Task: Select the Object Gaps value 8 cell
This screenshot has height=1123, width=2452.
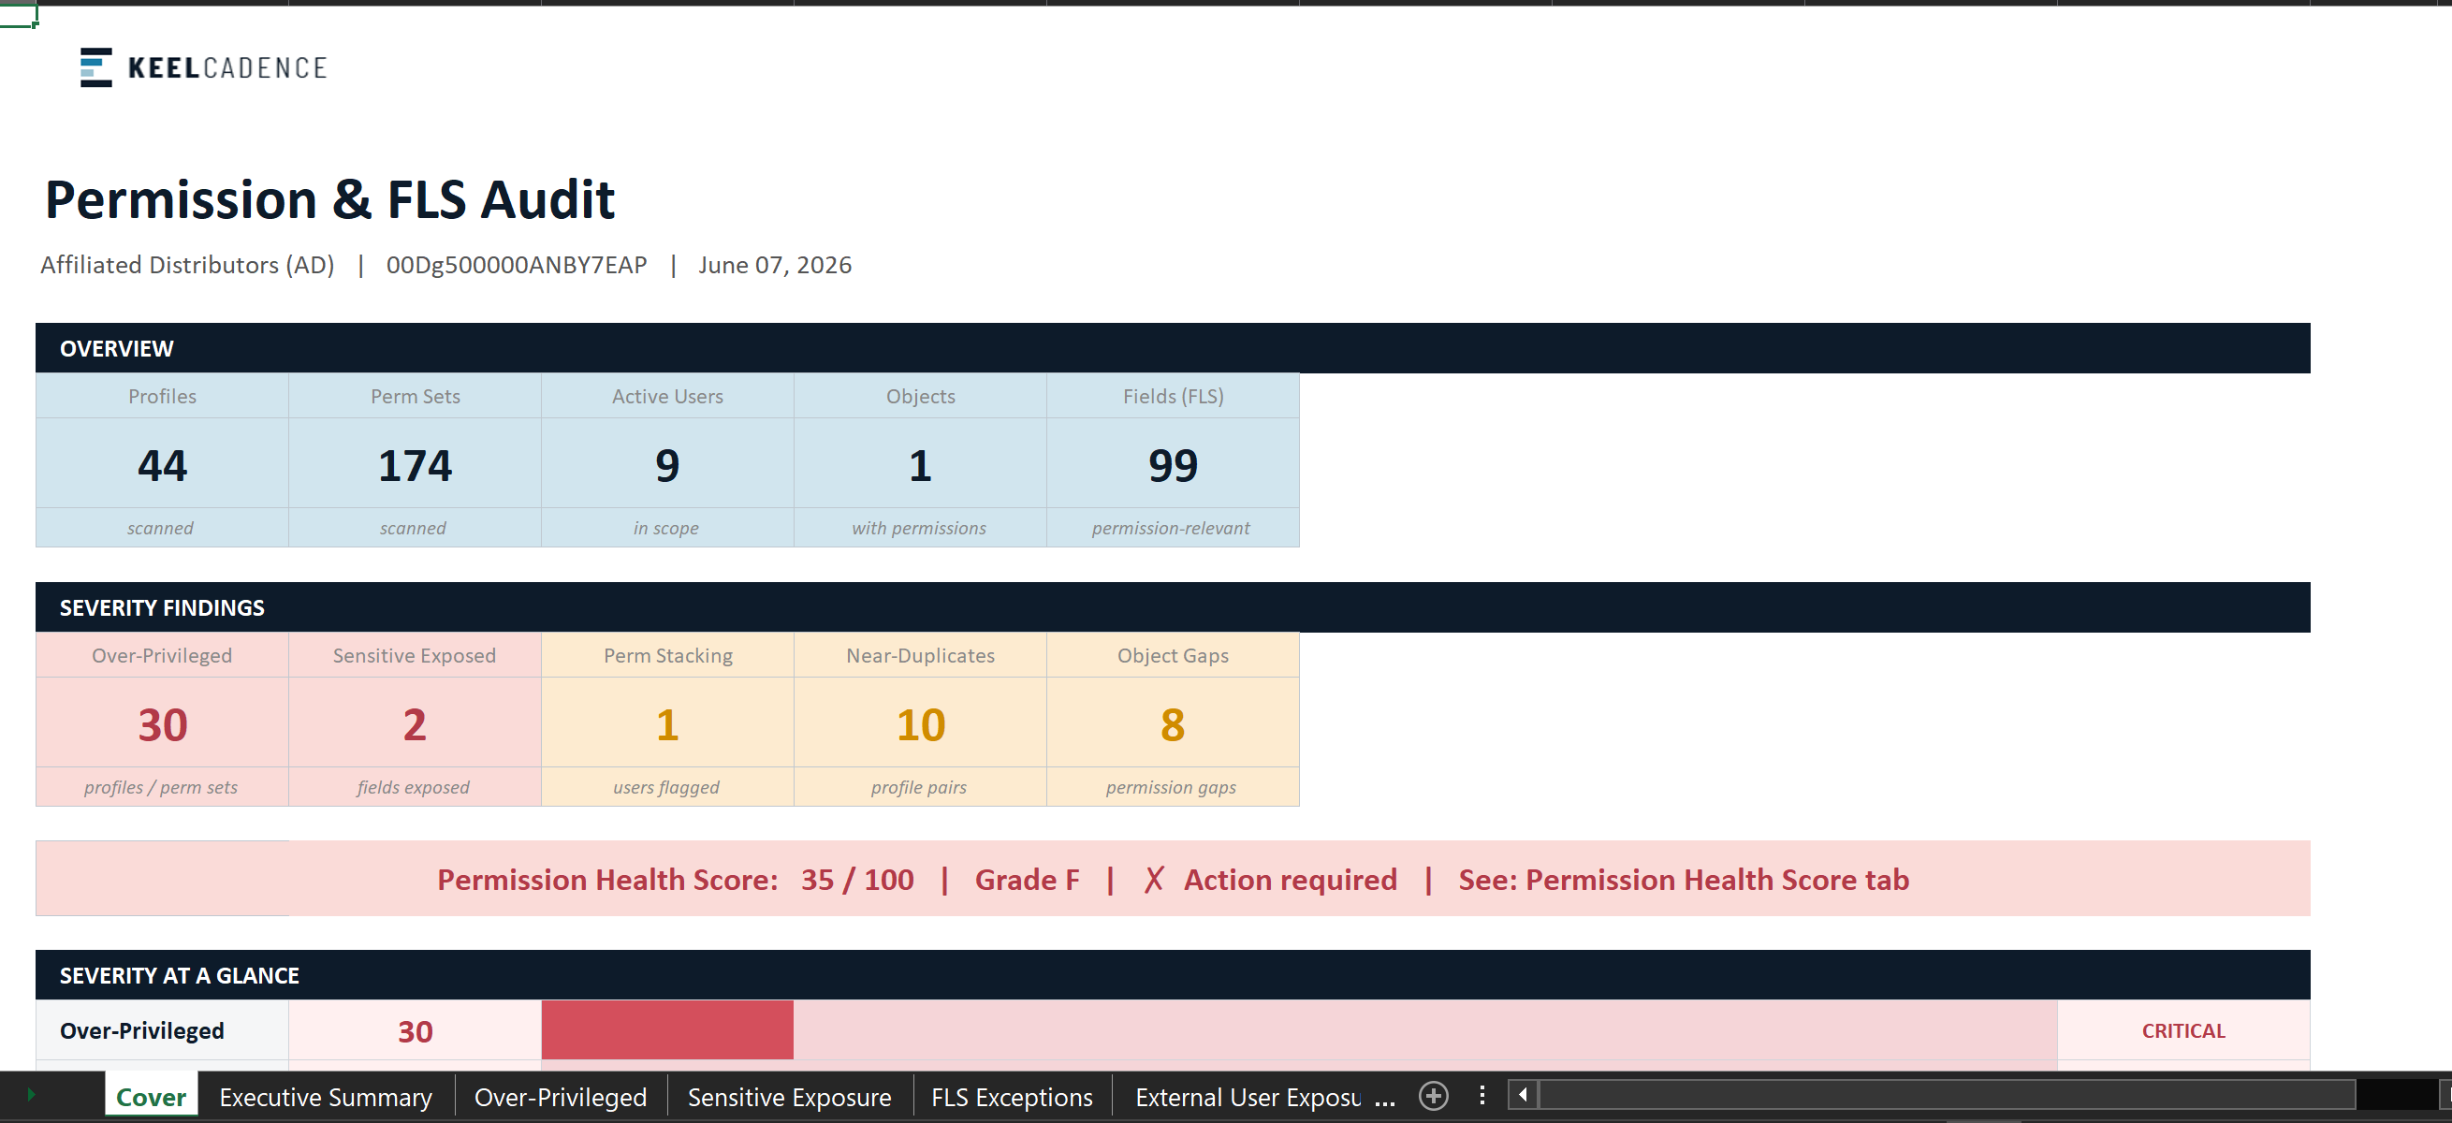Action: click(x=1173, y=723)
